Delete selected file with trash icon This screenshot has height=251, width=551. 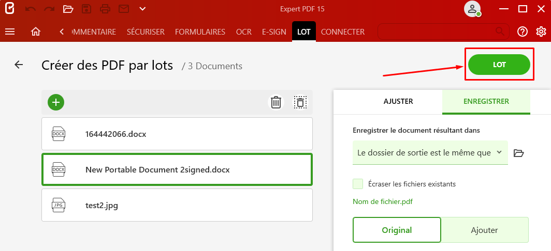(x=276, y=103)
